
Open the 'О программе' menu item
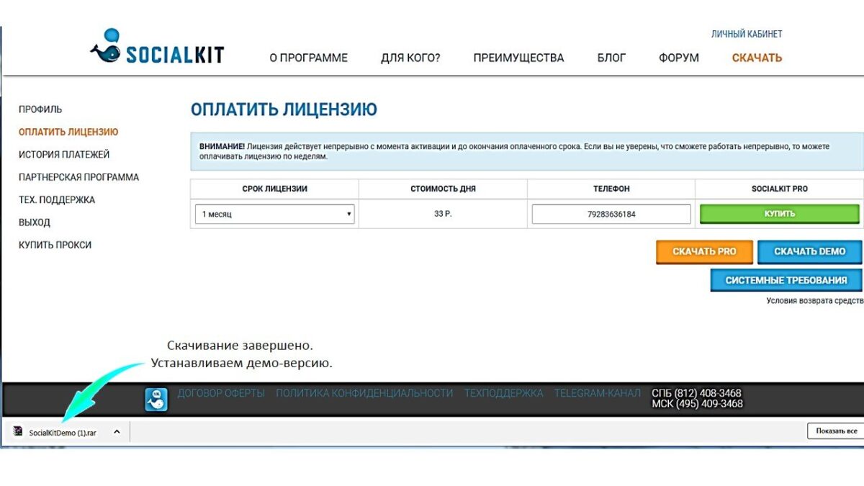[x=309, y=58]
